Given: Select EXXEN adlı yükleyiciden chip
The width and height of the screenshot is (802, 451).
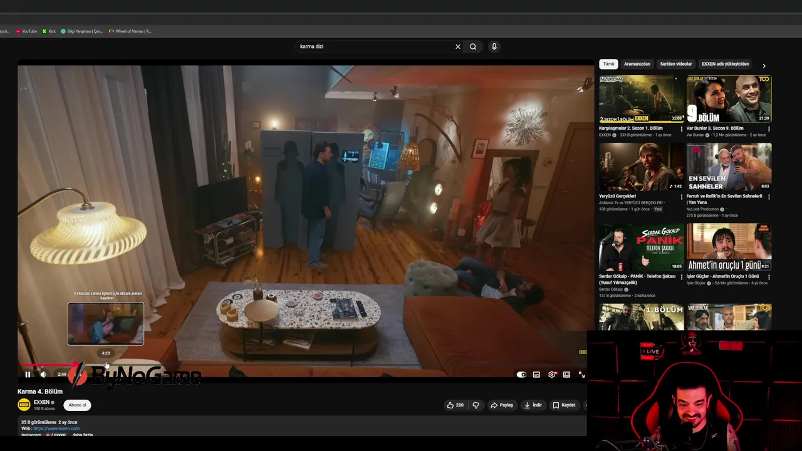Looking at the screenshot, I should pos(725,64).
